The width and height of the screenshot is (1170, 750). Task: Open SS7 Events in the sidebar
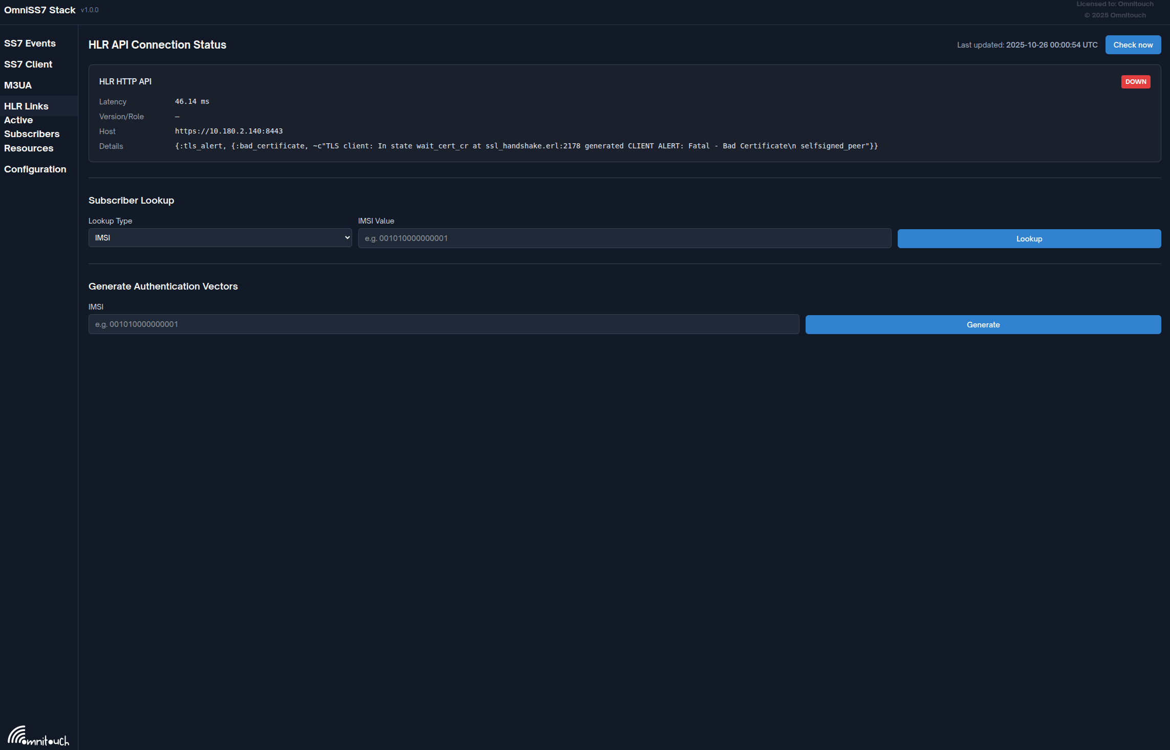(x=30, y=43)
